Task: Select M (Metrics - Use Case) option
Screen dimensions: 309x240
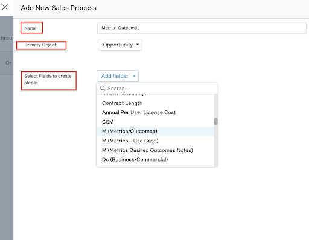Action: click(155, 141)
